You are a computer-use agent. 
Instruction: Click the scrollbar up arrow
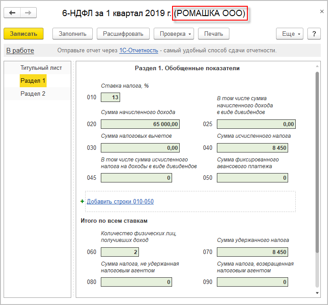(x=317, y=66)
